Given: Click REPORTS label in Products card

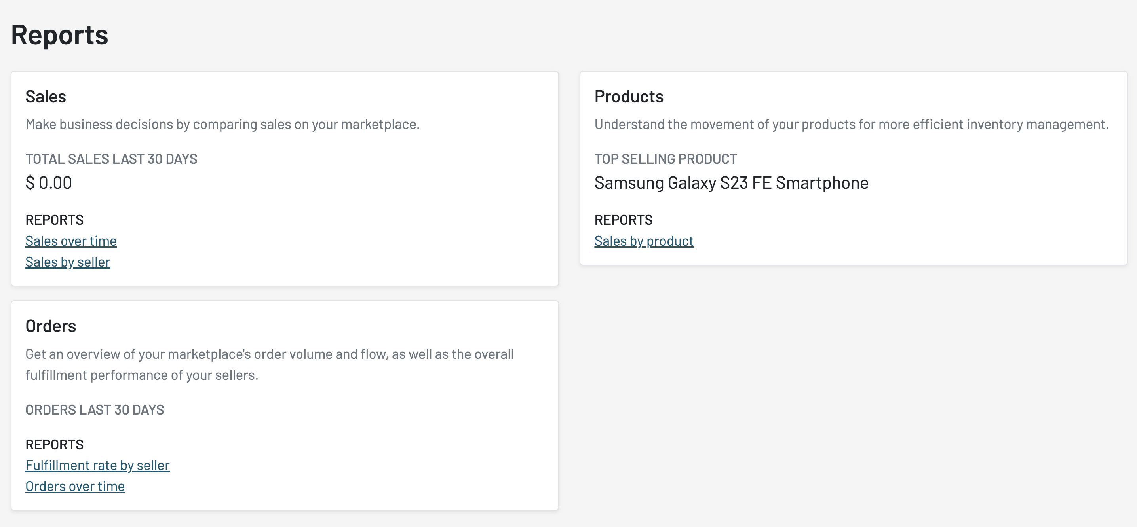Looking at the screenshot, I should point(623,220).
